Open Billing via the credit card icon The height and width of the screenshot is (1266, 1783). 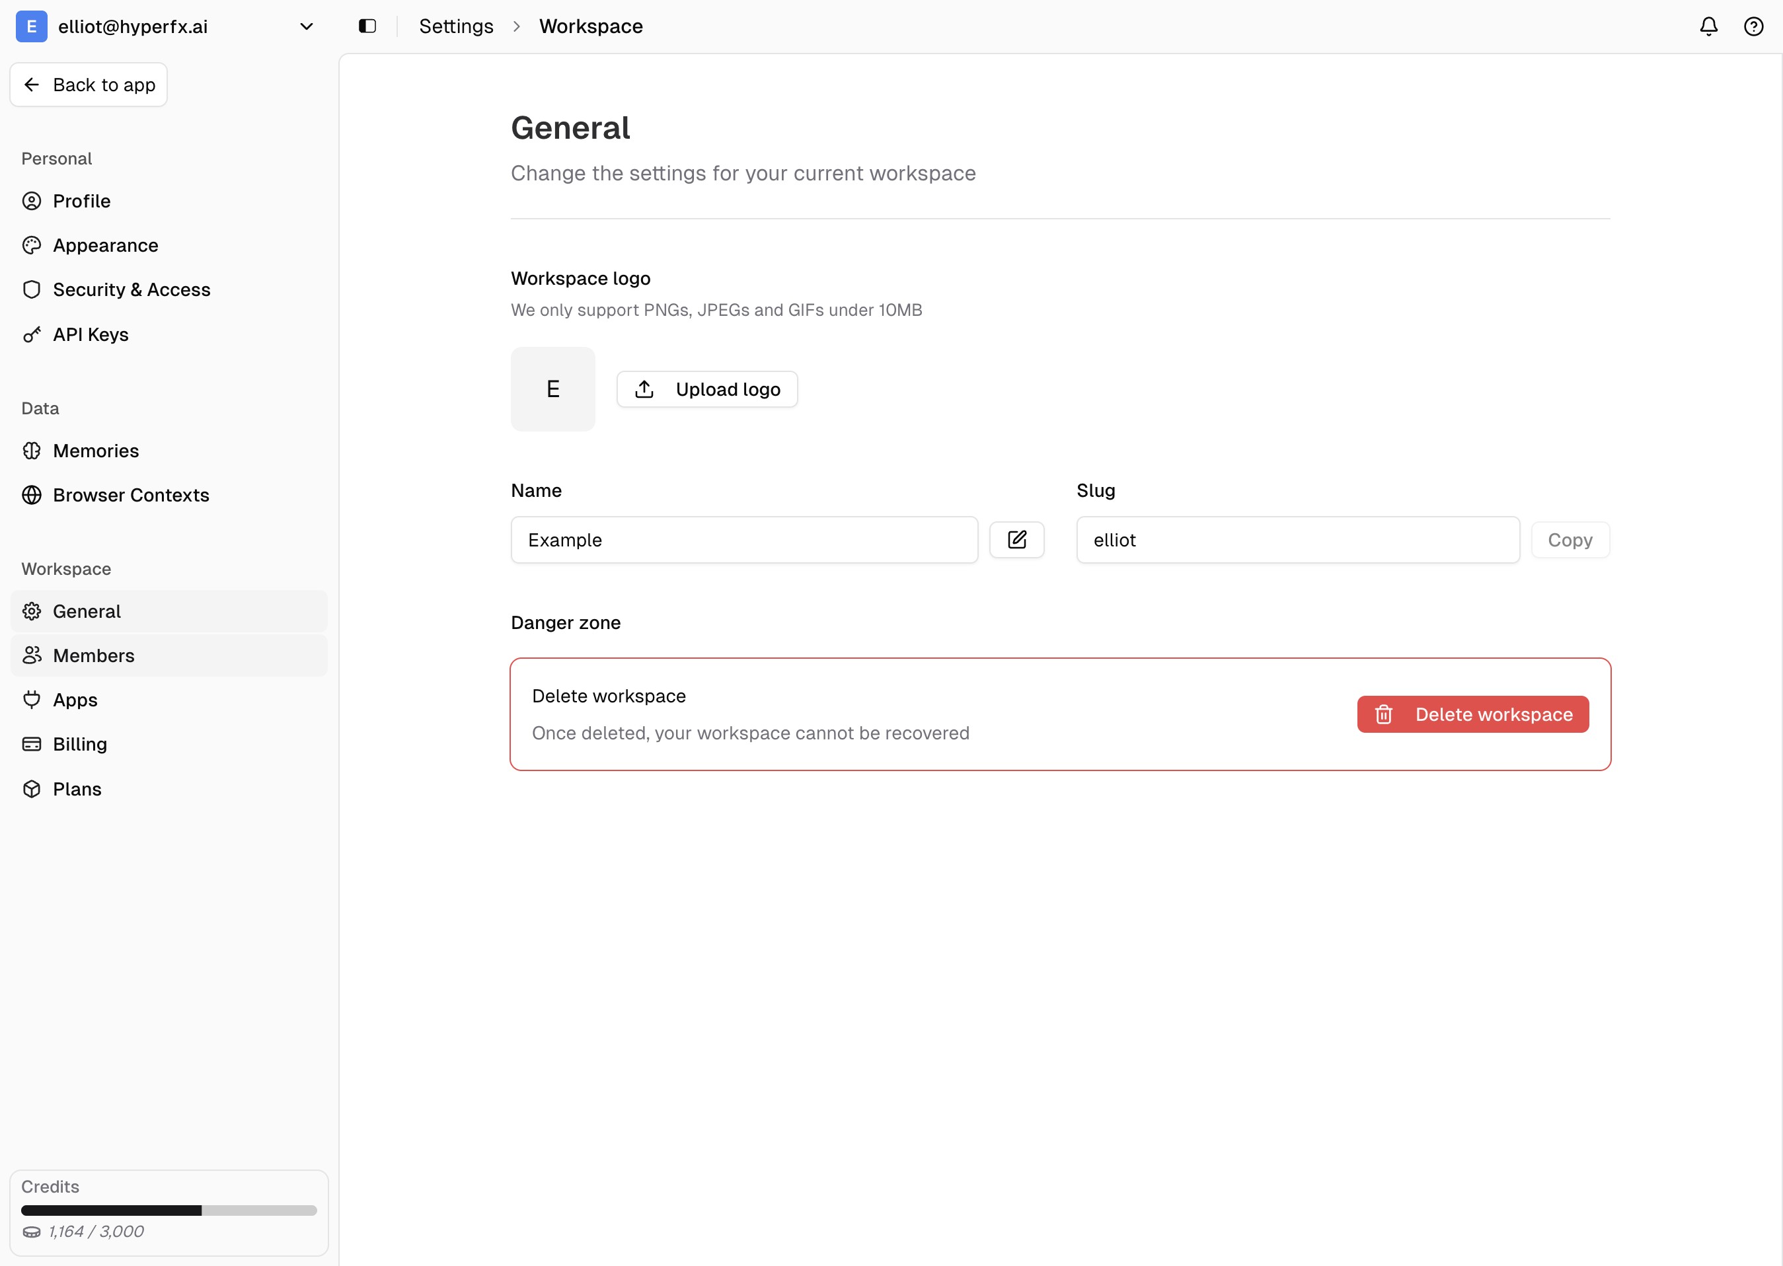pos(31,744)
